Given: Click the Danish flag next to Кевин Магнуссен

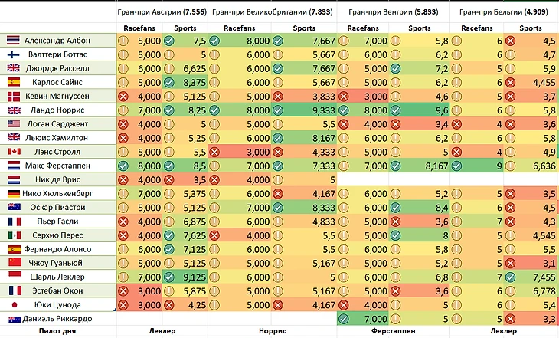Looking at the screenshot, I should click(12, 96).
